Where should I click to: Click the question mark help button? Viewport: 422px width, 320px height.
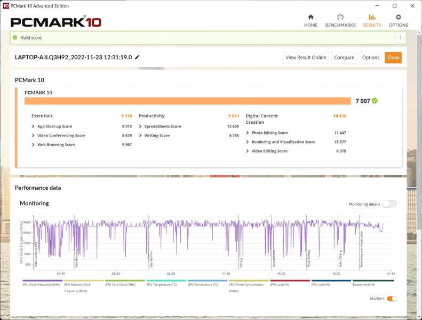pos(400,37)
